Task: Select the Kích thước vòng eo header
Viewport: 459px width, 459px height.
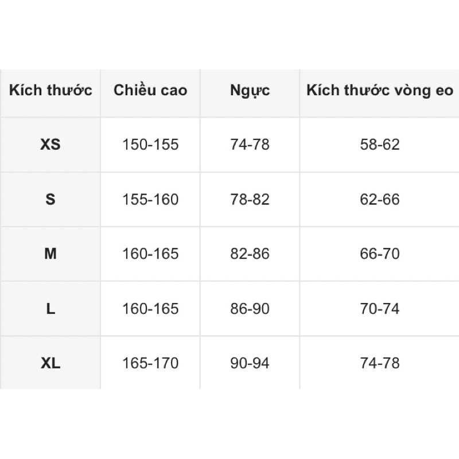Action: click(x=380, y=90)
